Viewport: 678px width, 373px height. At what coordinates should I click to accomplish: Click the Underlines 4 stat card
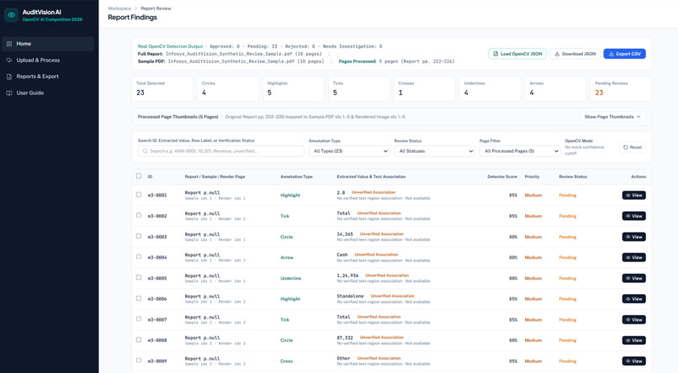click(x=490, y=89)
